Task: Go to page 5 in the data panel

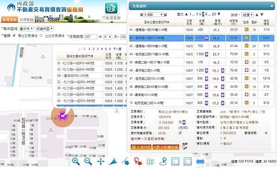Action: pyautogui.click(x=197, y=14)
